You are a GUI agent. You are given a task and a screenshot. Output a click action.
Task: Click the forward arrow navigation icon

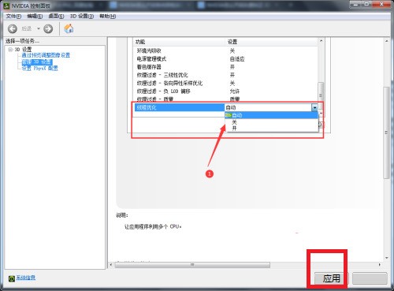click(x=48, y=28)
